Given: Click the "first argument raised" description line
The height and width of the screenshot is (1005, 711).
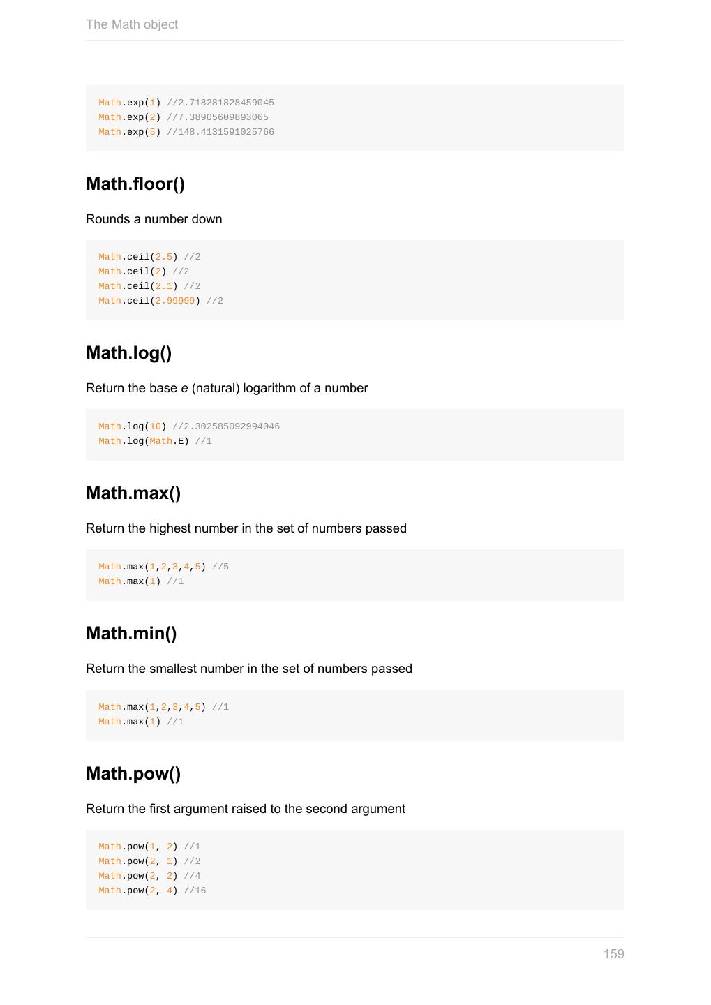Looking at the screenshot, I should [x=246, y=809].
